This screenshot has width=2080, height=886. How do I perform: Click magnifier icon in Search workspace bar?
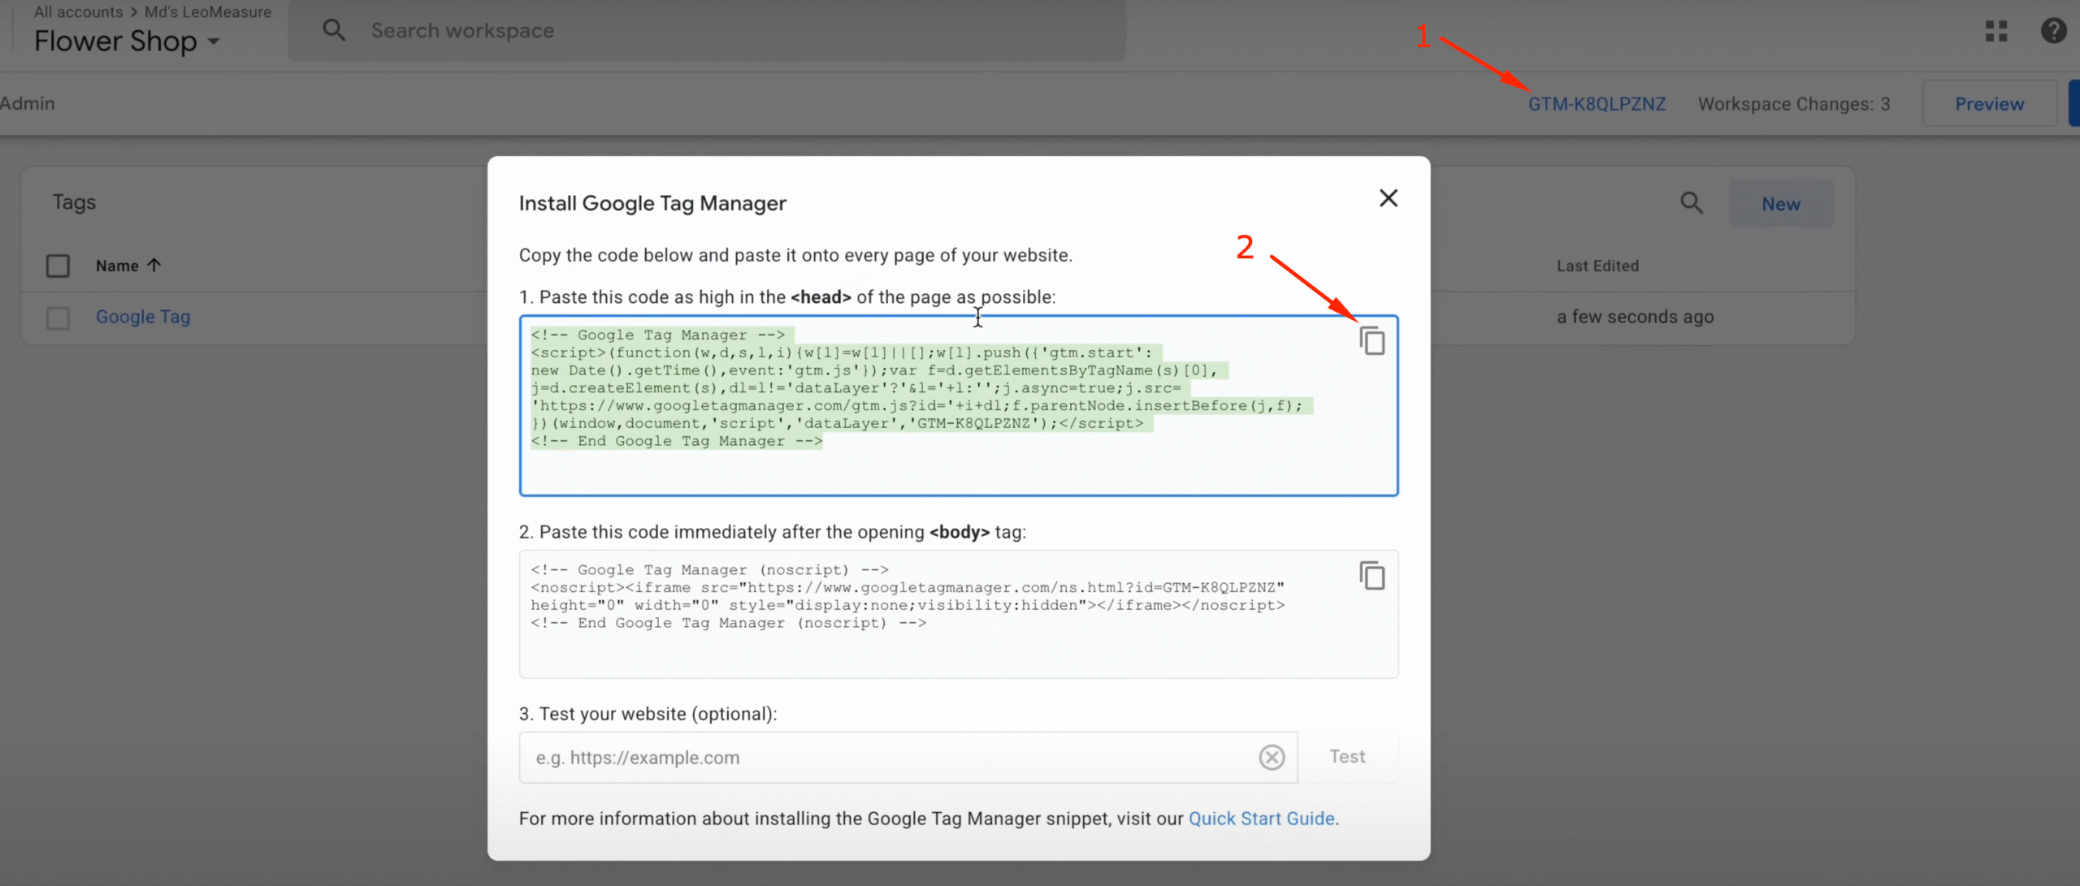click(x=334, y=31)
